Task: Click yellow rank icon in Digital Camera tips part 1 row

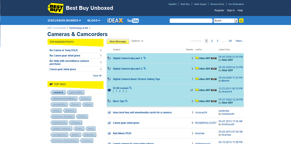Action: coord(197,58)
